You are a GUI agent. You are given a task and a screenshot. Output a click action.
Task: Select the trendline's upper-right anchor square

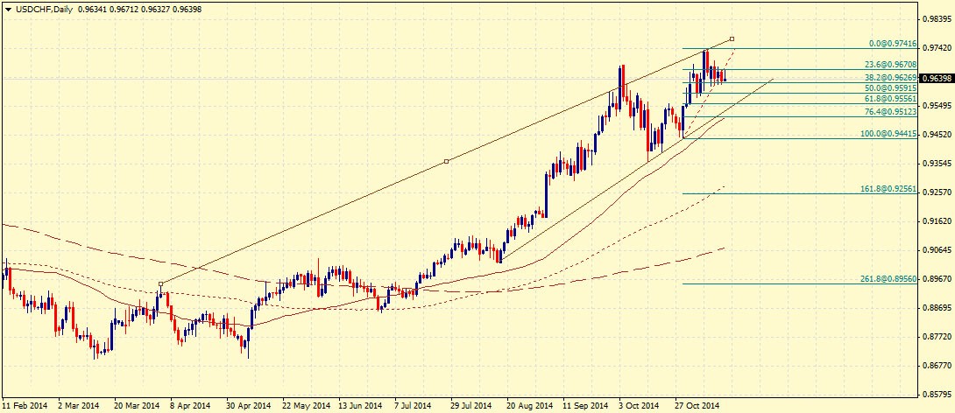pyautogui.click(x=732, y=38)
